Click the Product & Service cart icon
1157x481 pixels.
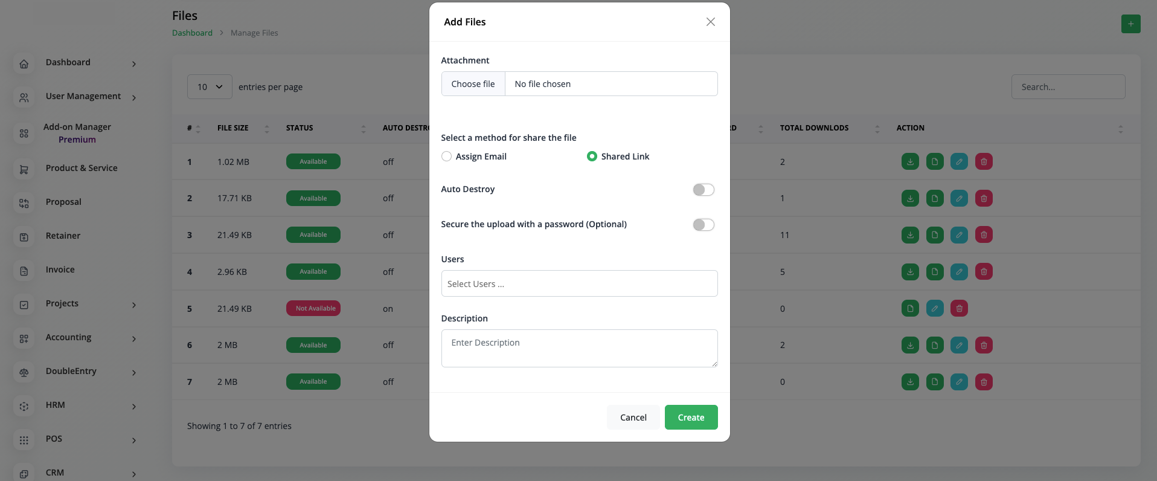(x=24, y=169)
